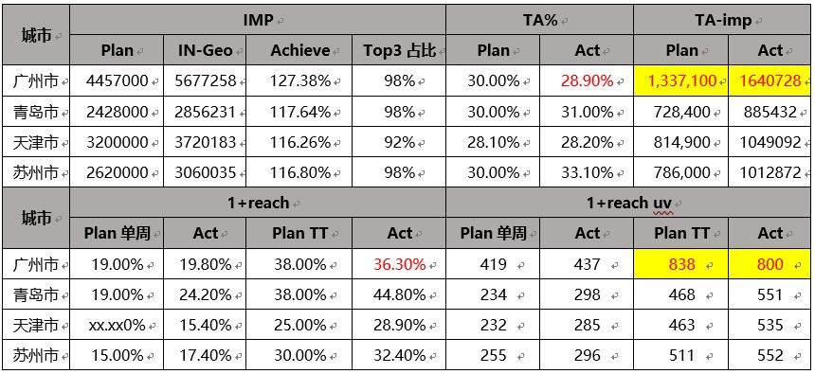This screenshot has width=815, height=374.
Task: Select the yellow 1640728 Act cell
Action: [770, 80]
